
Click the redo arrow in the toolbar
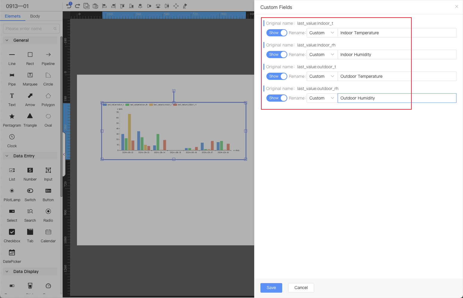78,6
